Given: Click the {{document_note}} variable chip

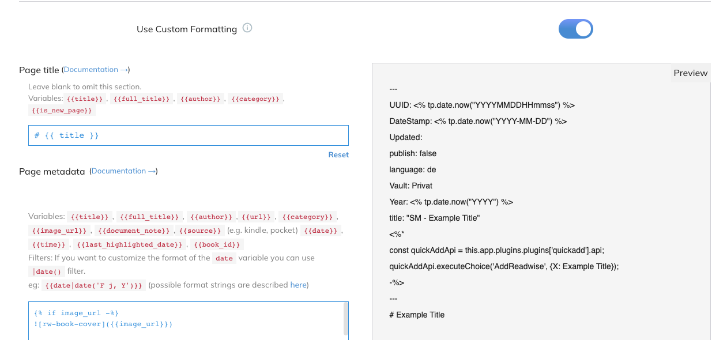Looking at the screenshot, I should pyautogui.click(x=134, y=231).
